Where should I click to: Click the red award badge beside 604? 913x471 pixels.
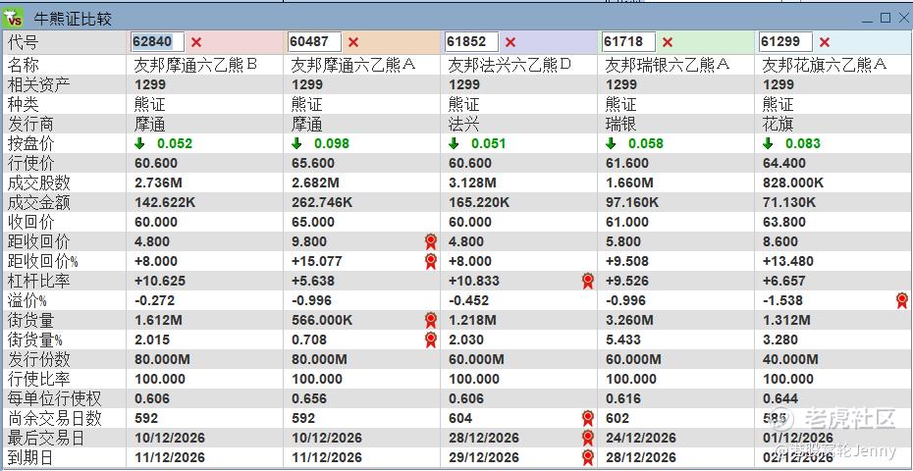pyautogui.click(x=588, y=418)
